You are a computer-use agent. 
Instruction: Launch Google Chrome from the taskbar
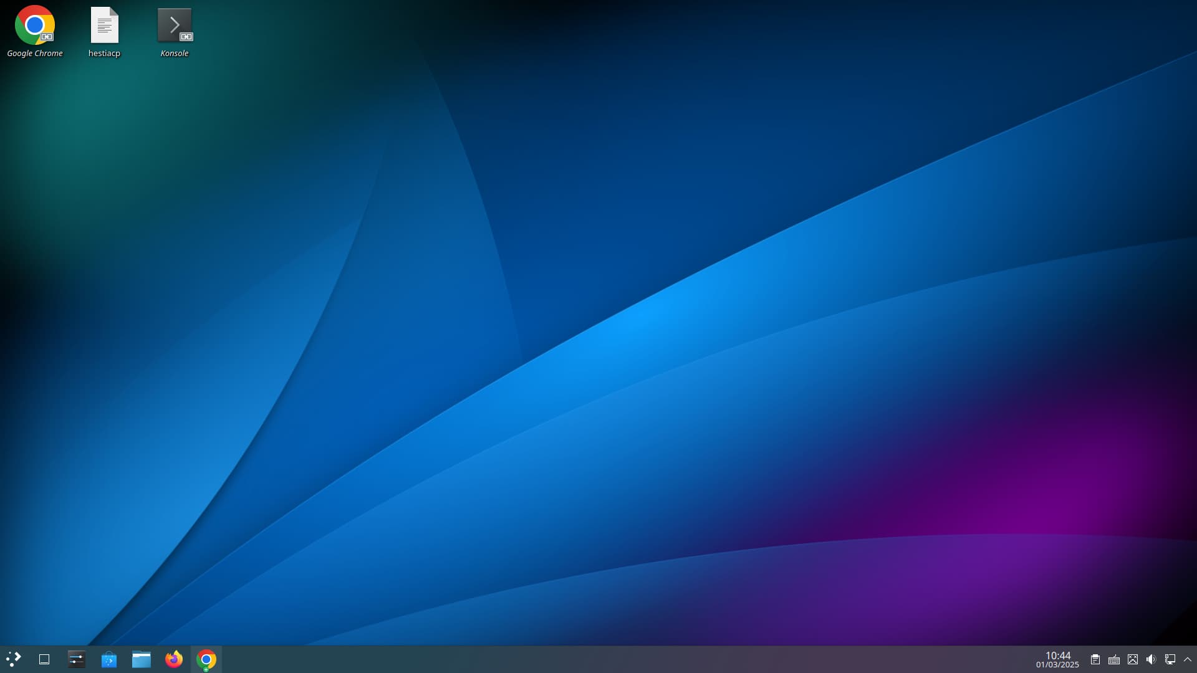coord(206,659)
